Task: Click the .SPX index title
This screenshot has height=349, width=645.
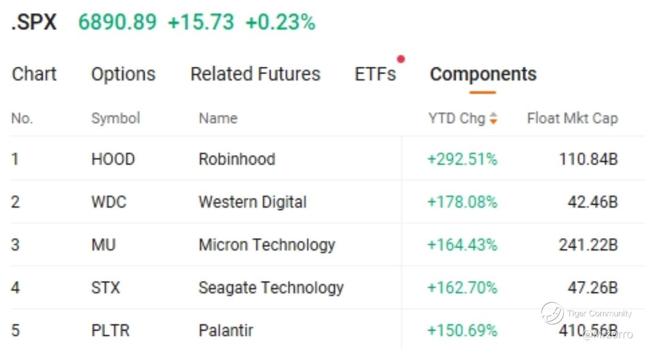Action: tap(34, 23)
